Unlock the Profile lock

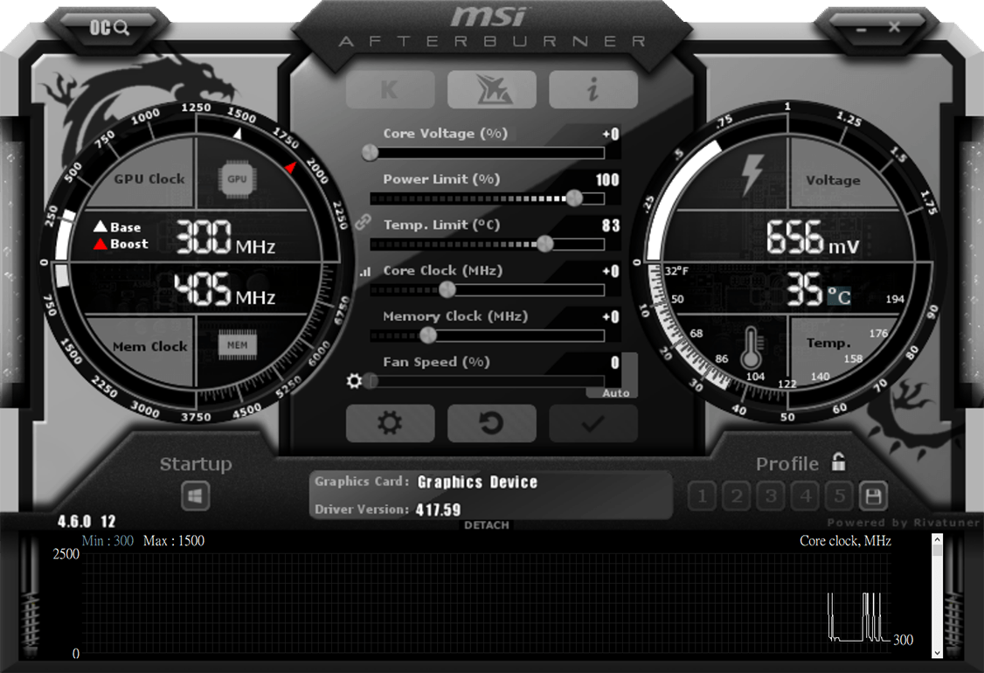click(x=838, y=463)
